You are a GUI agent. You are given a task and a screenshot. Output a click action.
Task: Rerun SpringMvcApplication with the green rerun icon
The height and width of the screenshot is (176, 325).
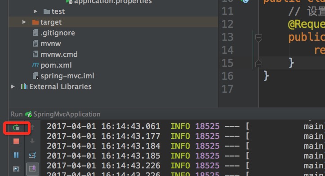[x=16, y=128]
